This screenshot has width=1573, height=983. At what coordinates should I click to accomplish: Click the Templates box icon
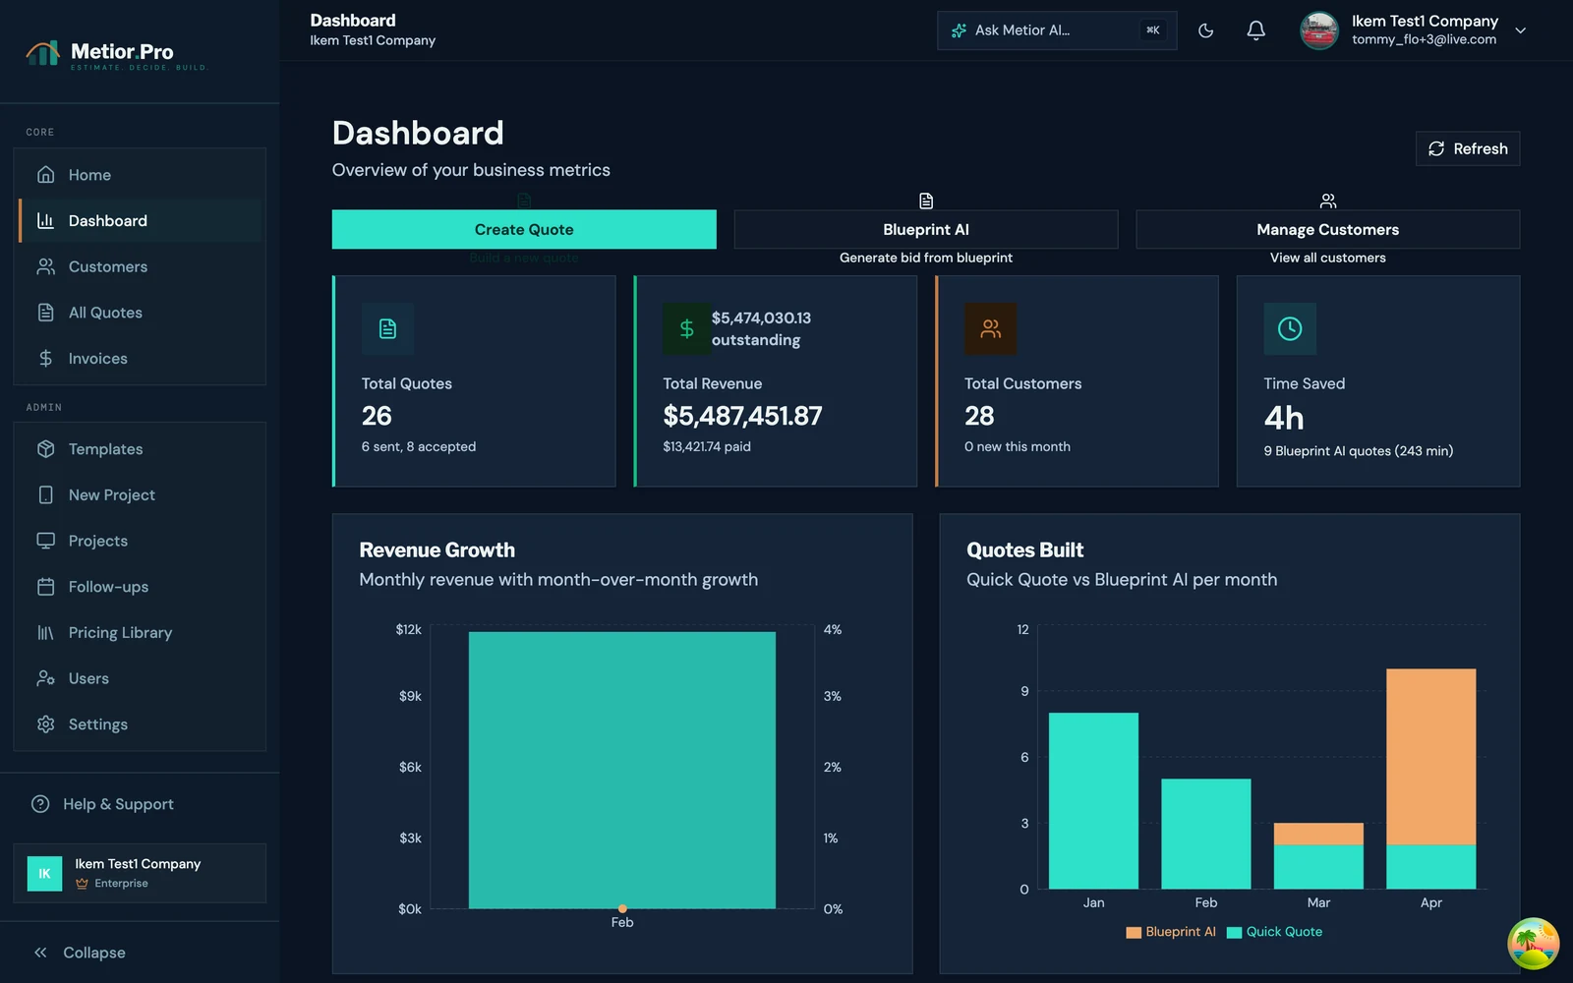[45, 449]
